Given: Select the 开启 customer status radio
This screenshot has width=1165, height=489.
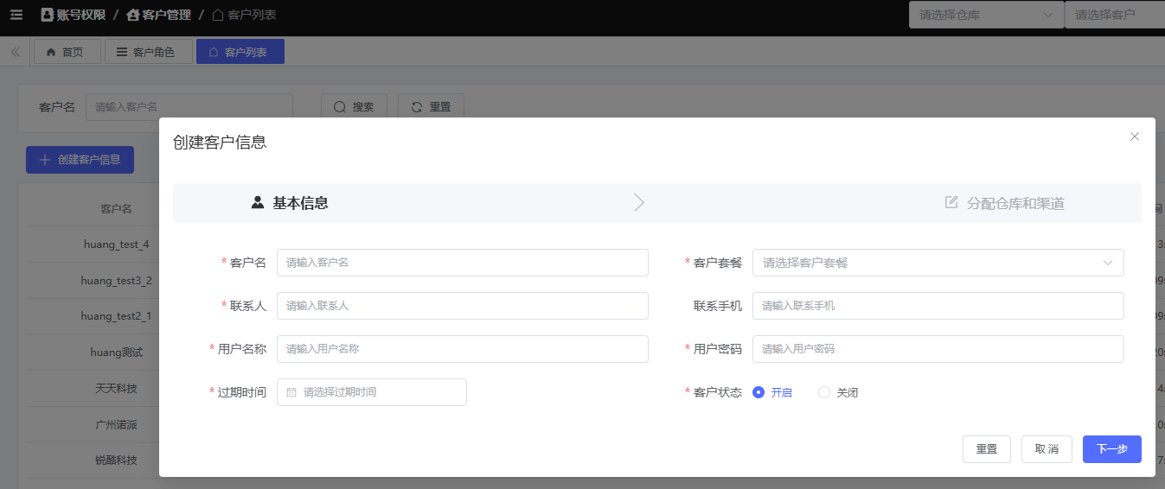Looking at the screenshot, I should [759, 392].
